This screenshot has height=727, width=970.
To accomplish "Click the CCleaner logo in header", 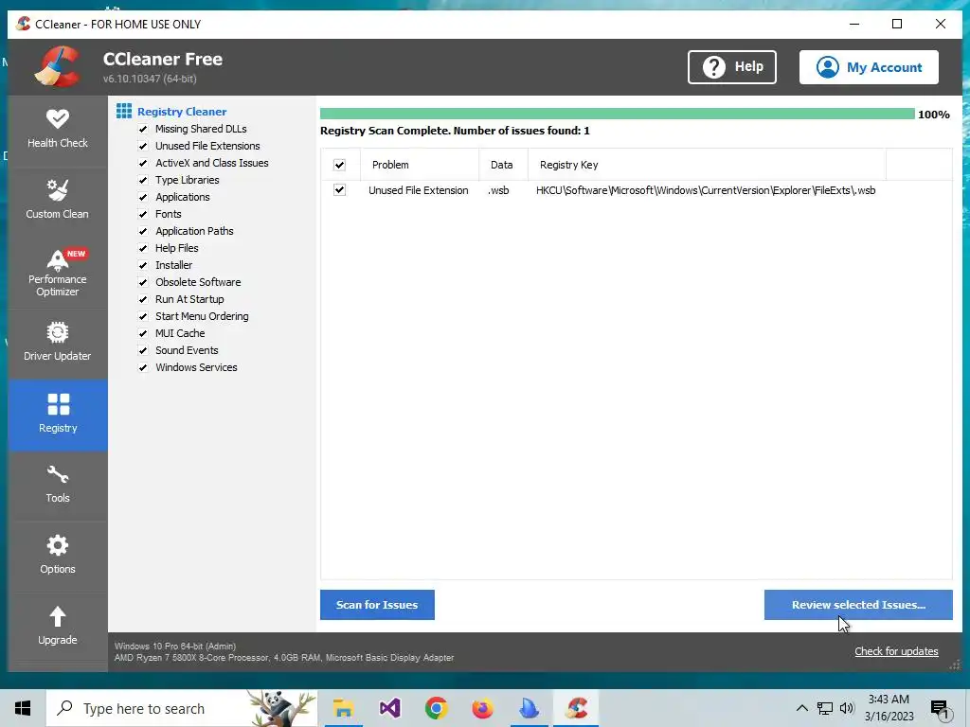I will 58,66.
